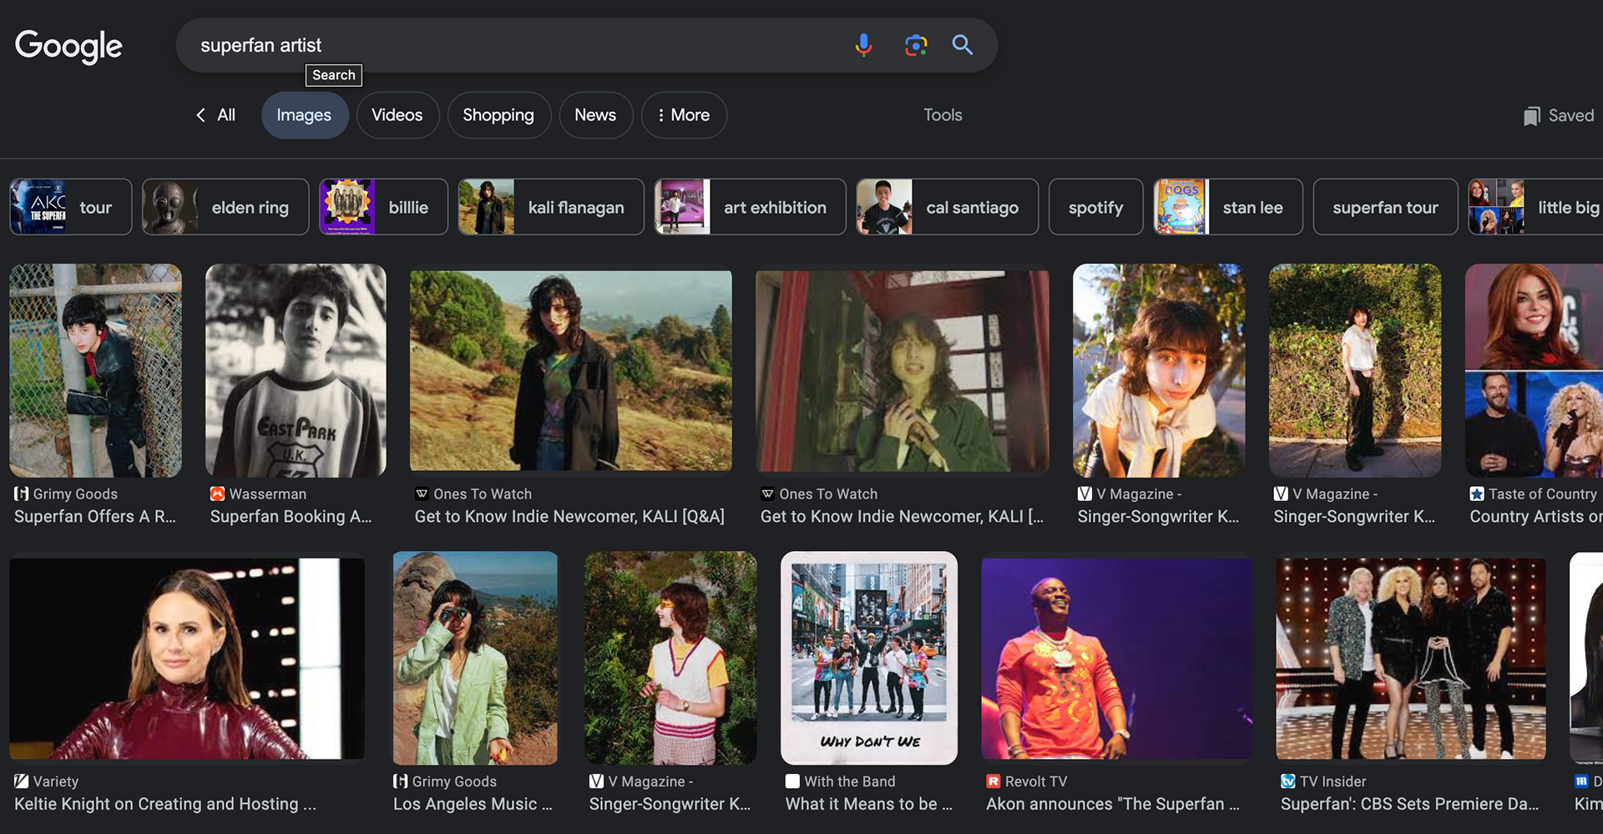The height and width of the screenshot is (834, 1603).
Task: Filter by the little big chip
Action: pos(1535,207)
